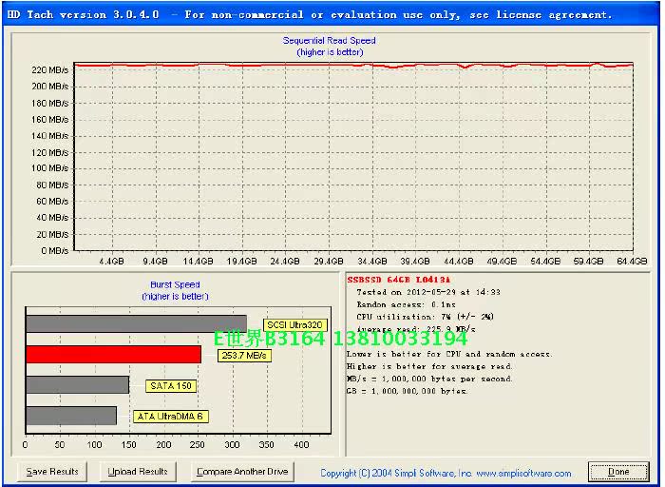Select the SATA 150 label
Screen dimensions: 665x487
click(x=171, y=386)
